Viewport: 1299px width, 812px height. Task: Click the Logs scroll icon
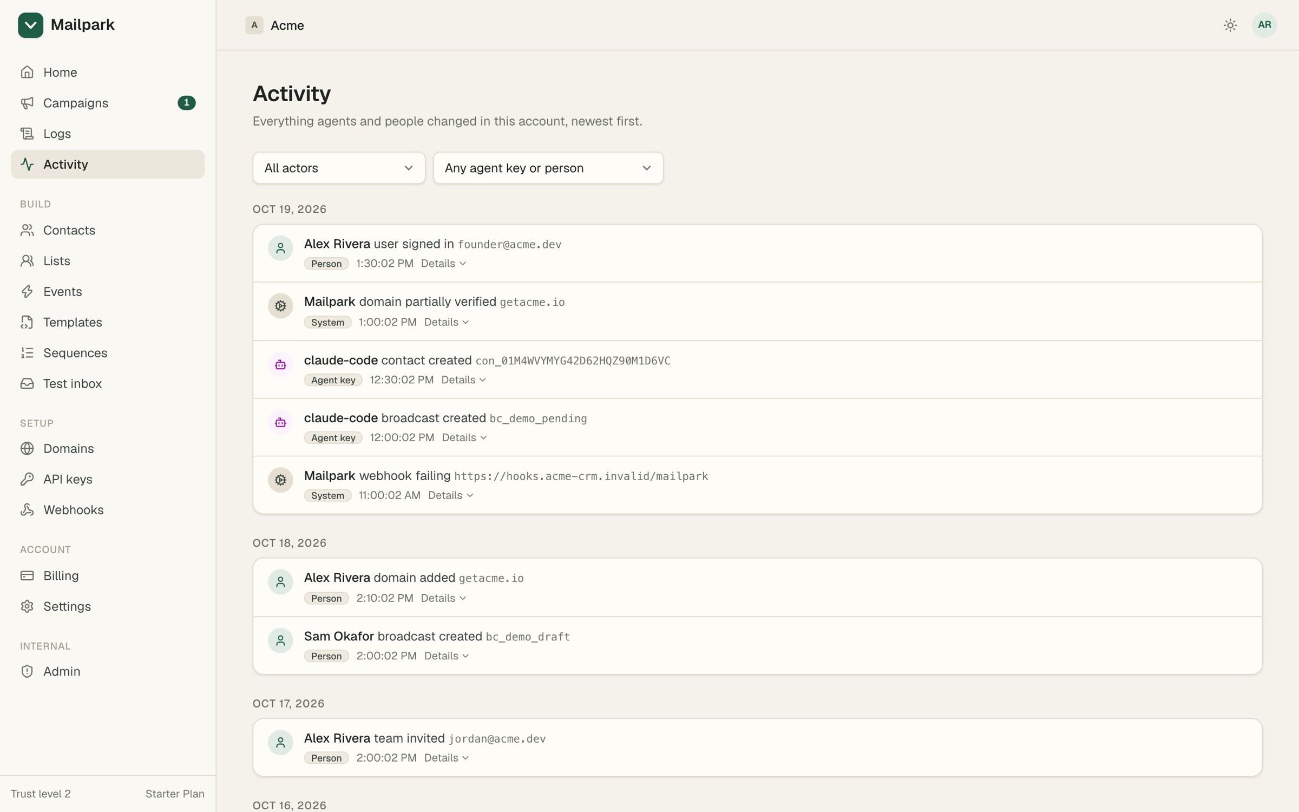pos(27,133)
